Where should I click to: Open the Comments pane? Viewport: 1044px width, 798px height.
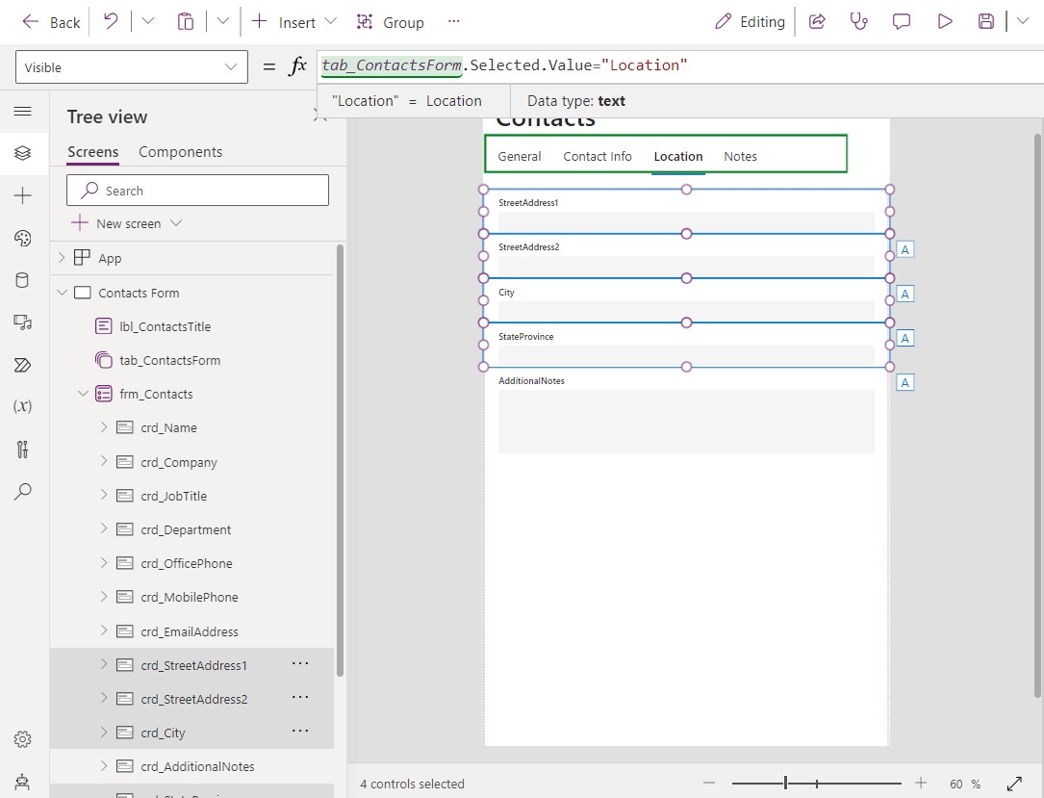coord(901,21)
